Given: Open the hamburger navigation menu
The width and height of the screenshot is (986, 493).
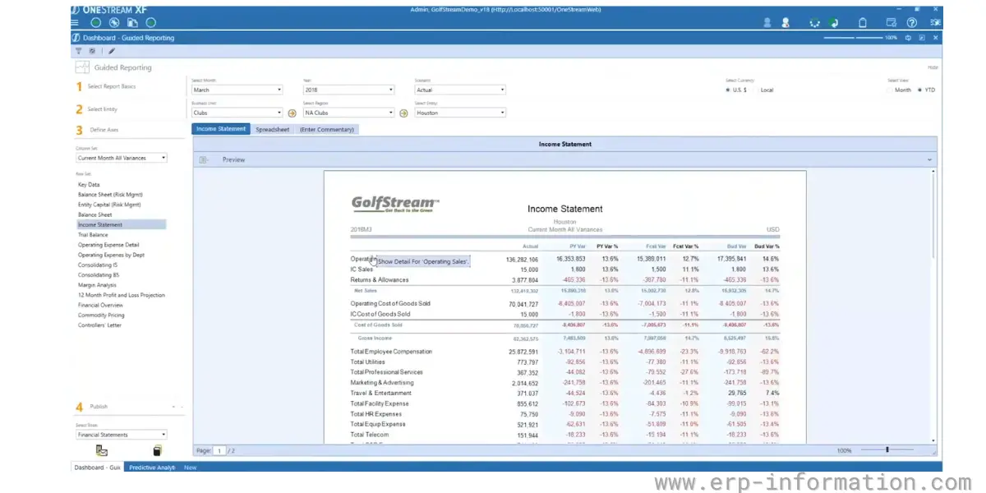Looking at the screenshot, I should pyautogui.click(x=75, y=23).
